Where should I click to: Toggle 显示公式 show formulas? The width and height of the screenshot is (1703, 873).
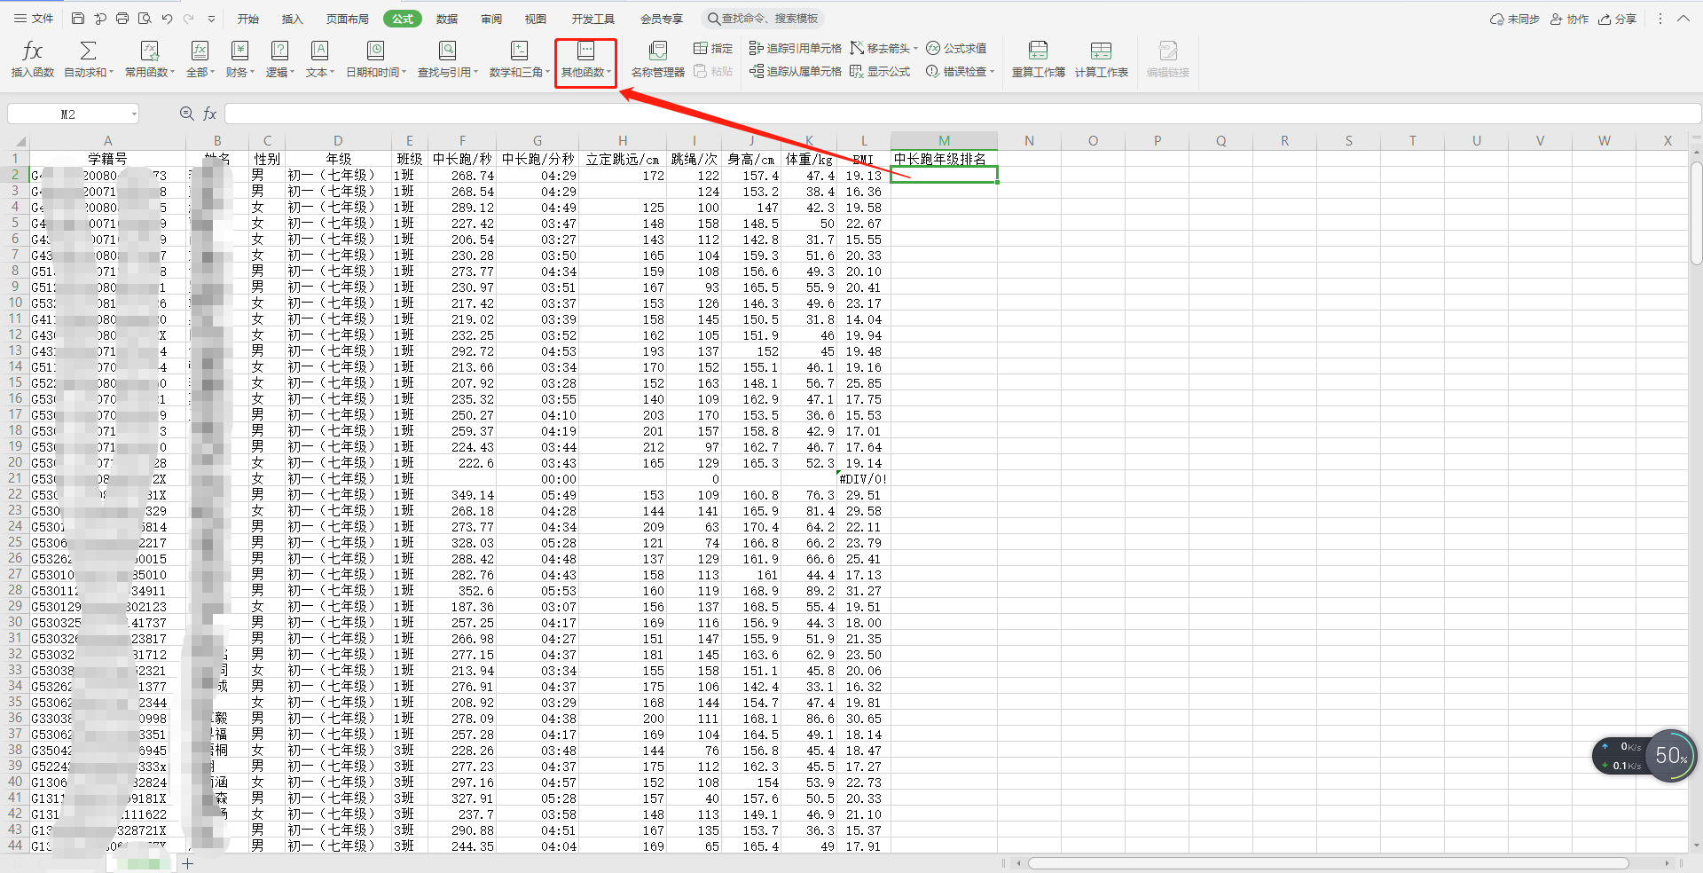pyautogui.click(x=879, y=71)
